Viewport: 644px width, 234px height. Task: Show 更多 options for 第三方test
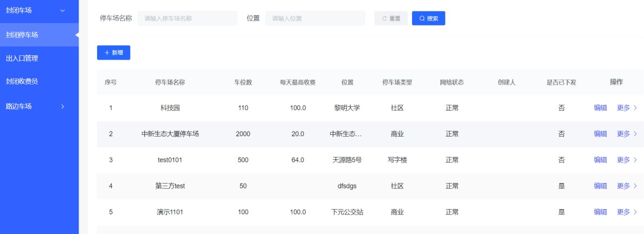(627, 186)
